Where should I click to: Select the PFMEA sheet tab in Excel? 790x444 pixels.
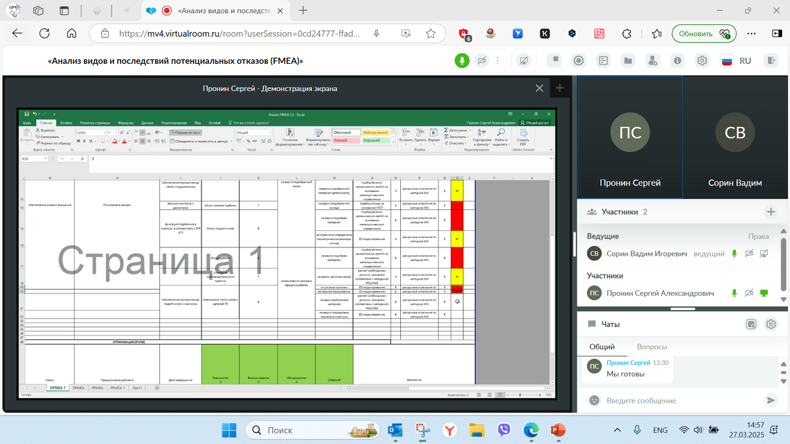[97, 388]
